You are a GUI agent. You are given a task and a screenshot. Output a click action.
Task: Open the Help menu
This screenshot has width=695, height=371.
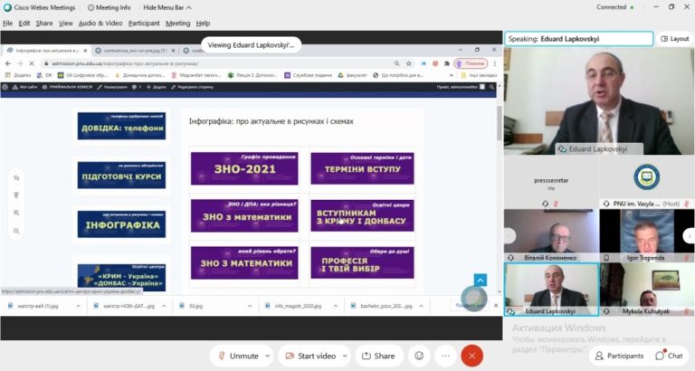point(203,23)
